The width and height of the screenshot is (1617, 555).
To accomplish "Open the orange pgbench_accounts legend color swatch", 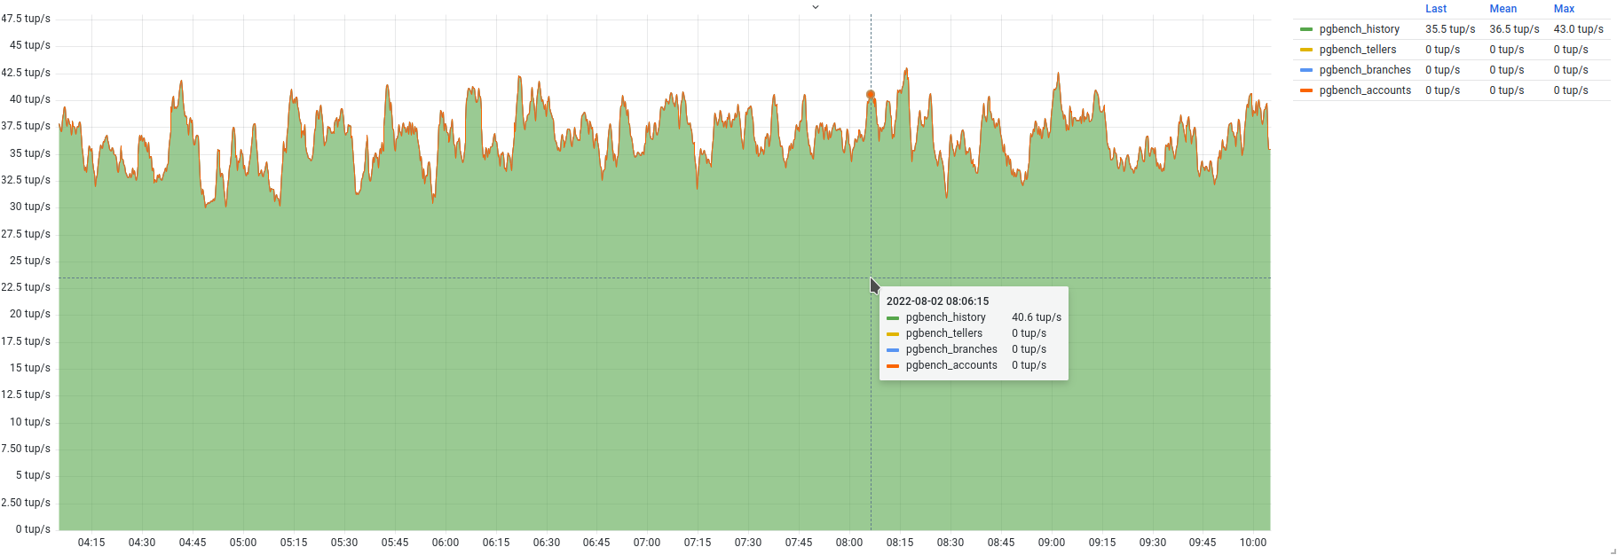I will click(x=1306, y=90).
